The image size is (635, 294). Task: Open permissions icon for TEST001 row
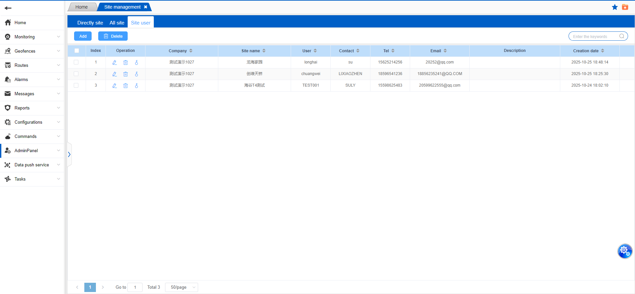coord(137,86)
